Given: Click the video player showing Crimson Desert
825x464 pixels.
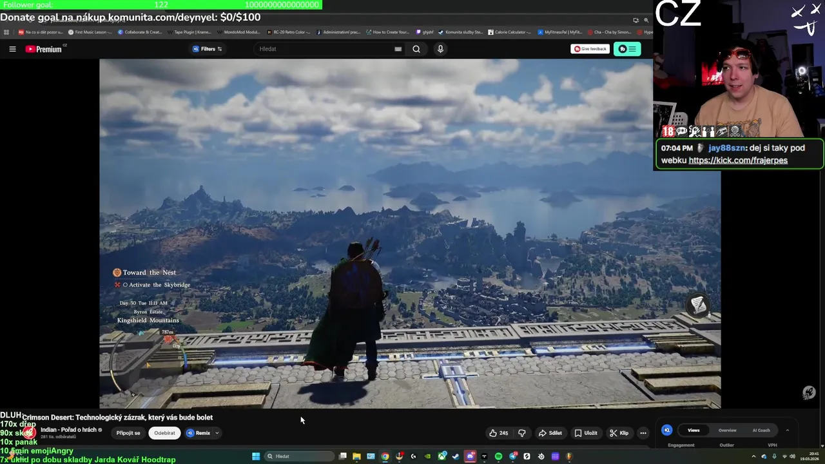Looking at the screenshot, I should tap(410, 233).
